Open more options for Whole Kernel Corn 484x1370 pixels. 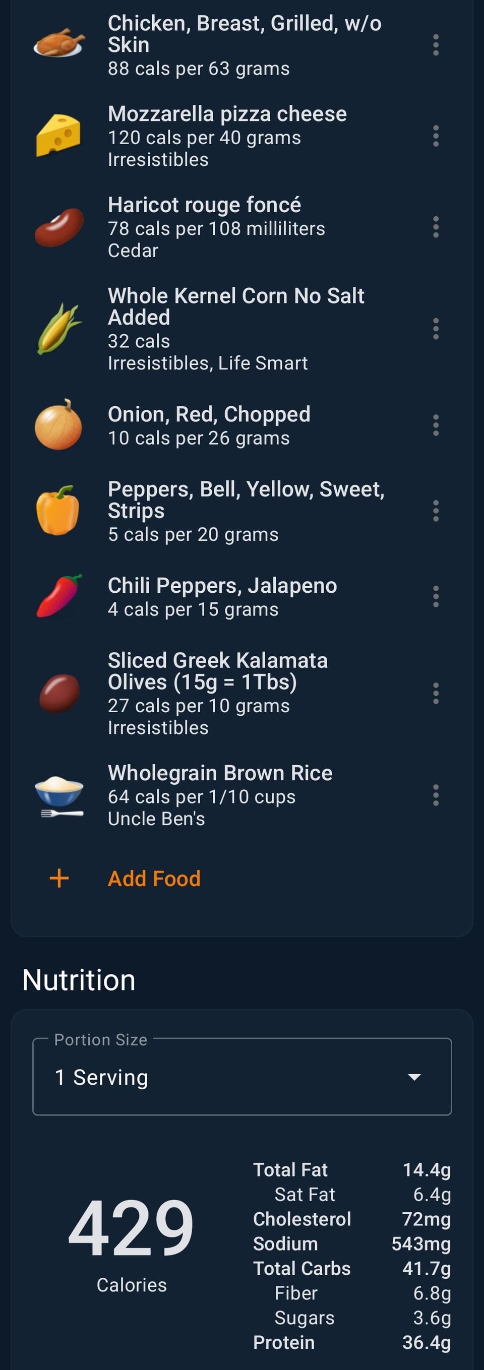pos(436,329)
